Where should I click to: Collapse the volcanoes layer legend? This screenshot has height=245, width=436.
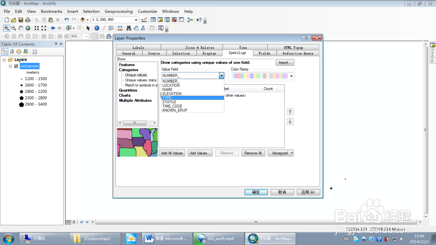(x=10, y=66)
